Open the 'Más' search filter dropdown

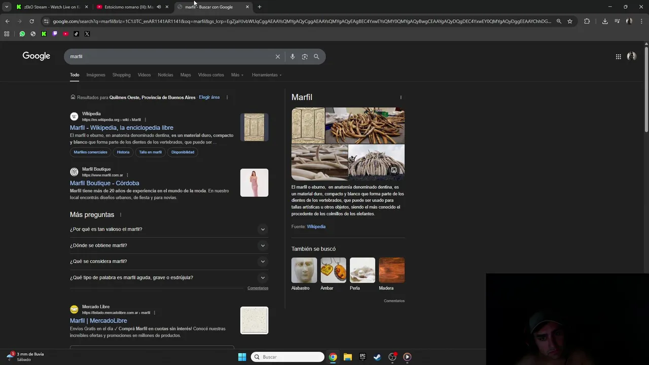(237, 75)
